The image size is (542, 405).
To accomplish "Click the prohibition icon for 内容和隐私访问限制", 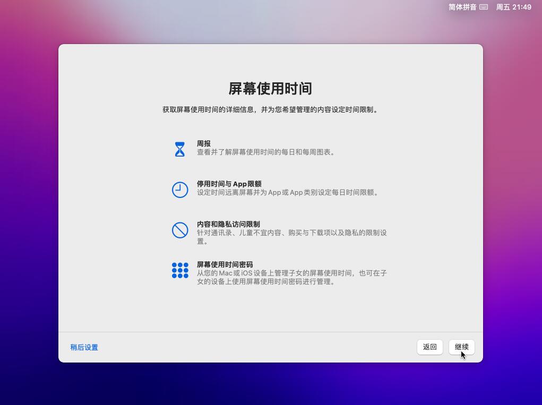I will (180, 230).
